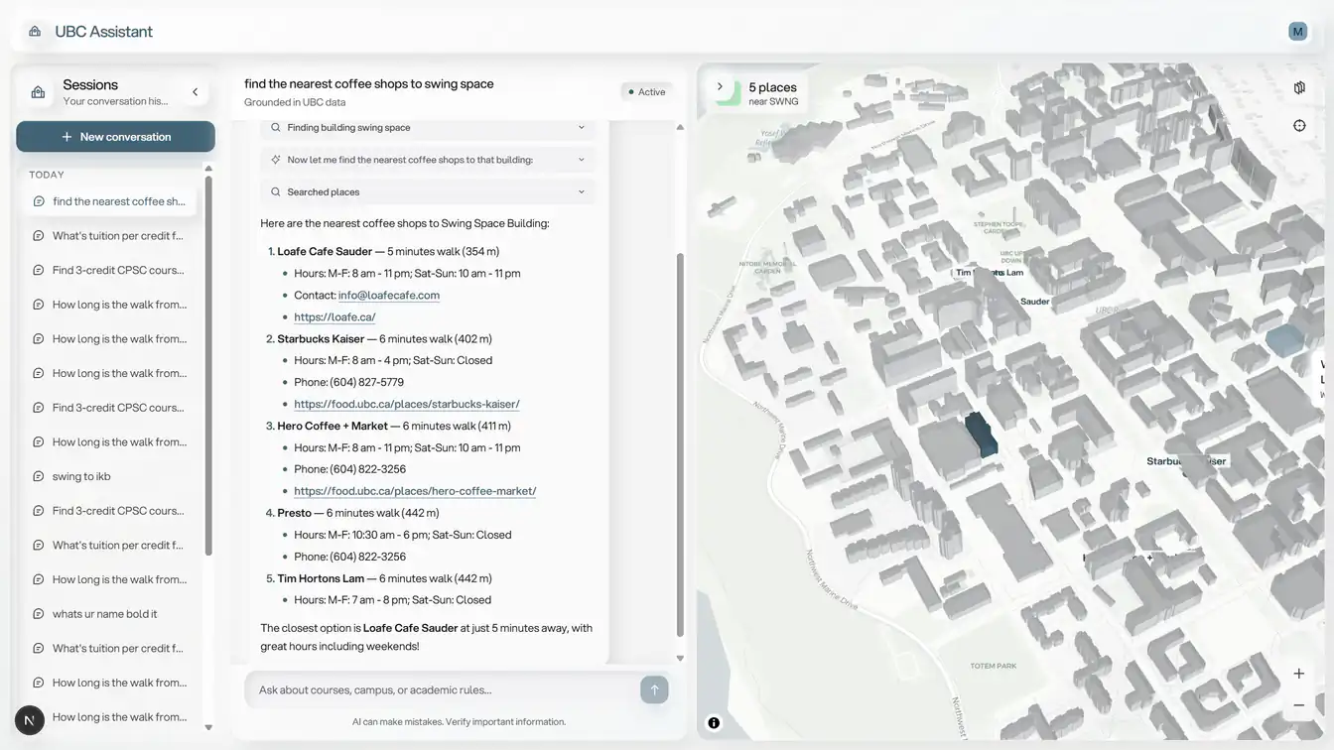Click the Starbucks Kaiser map label
Viewport: 1334px width, 750px height.
tap(1186, 461)
